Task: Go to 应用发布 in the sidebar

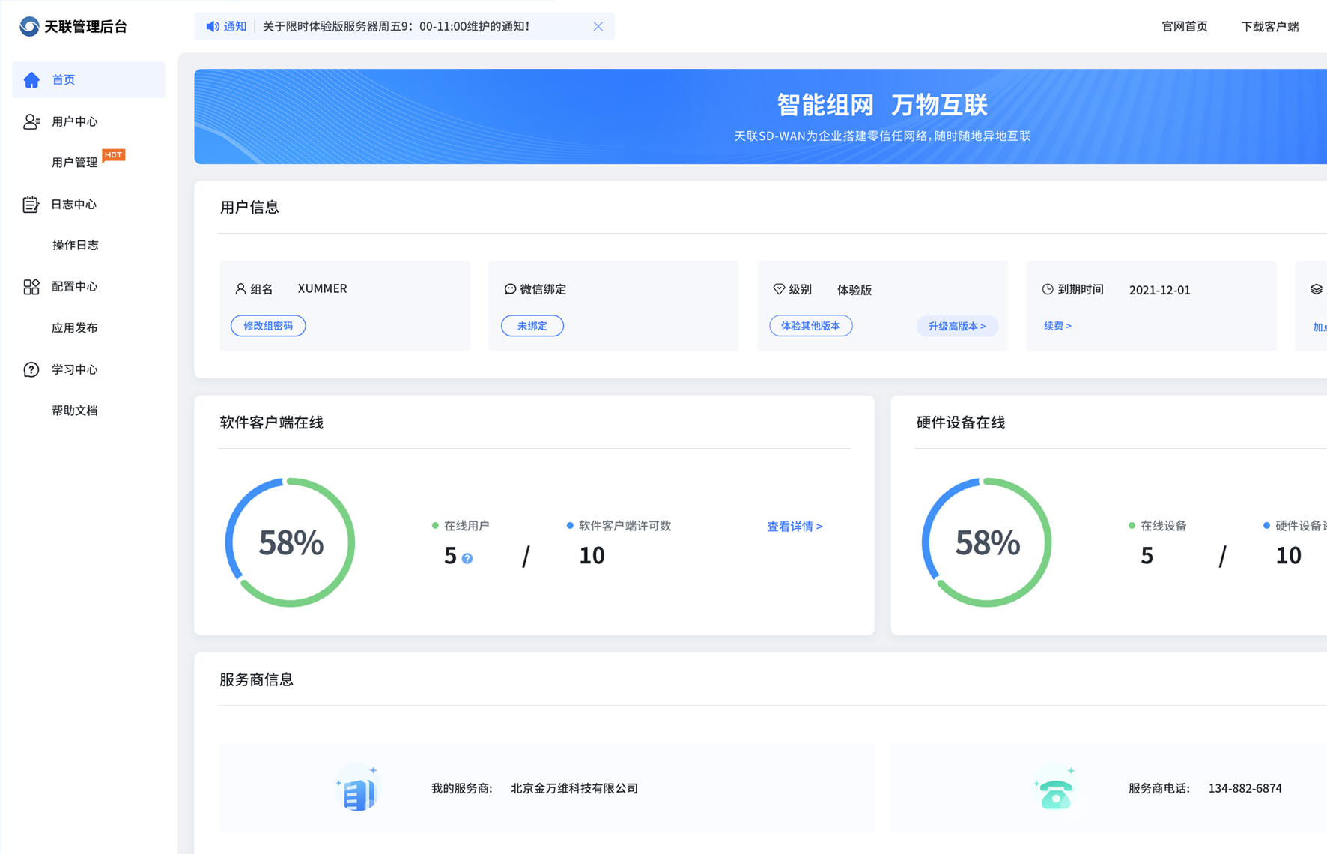Action: point(74,327)
